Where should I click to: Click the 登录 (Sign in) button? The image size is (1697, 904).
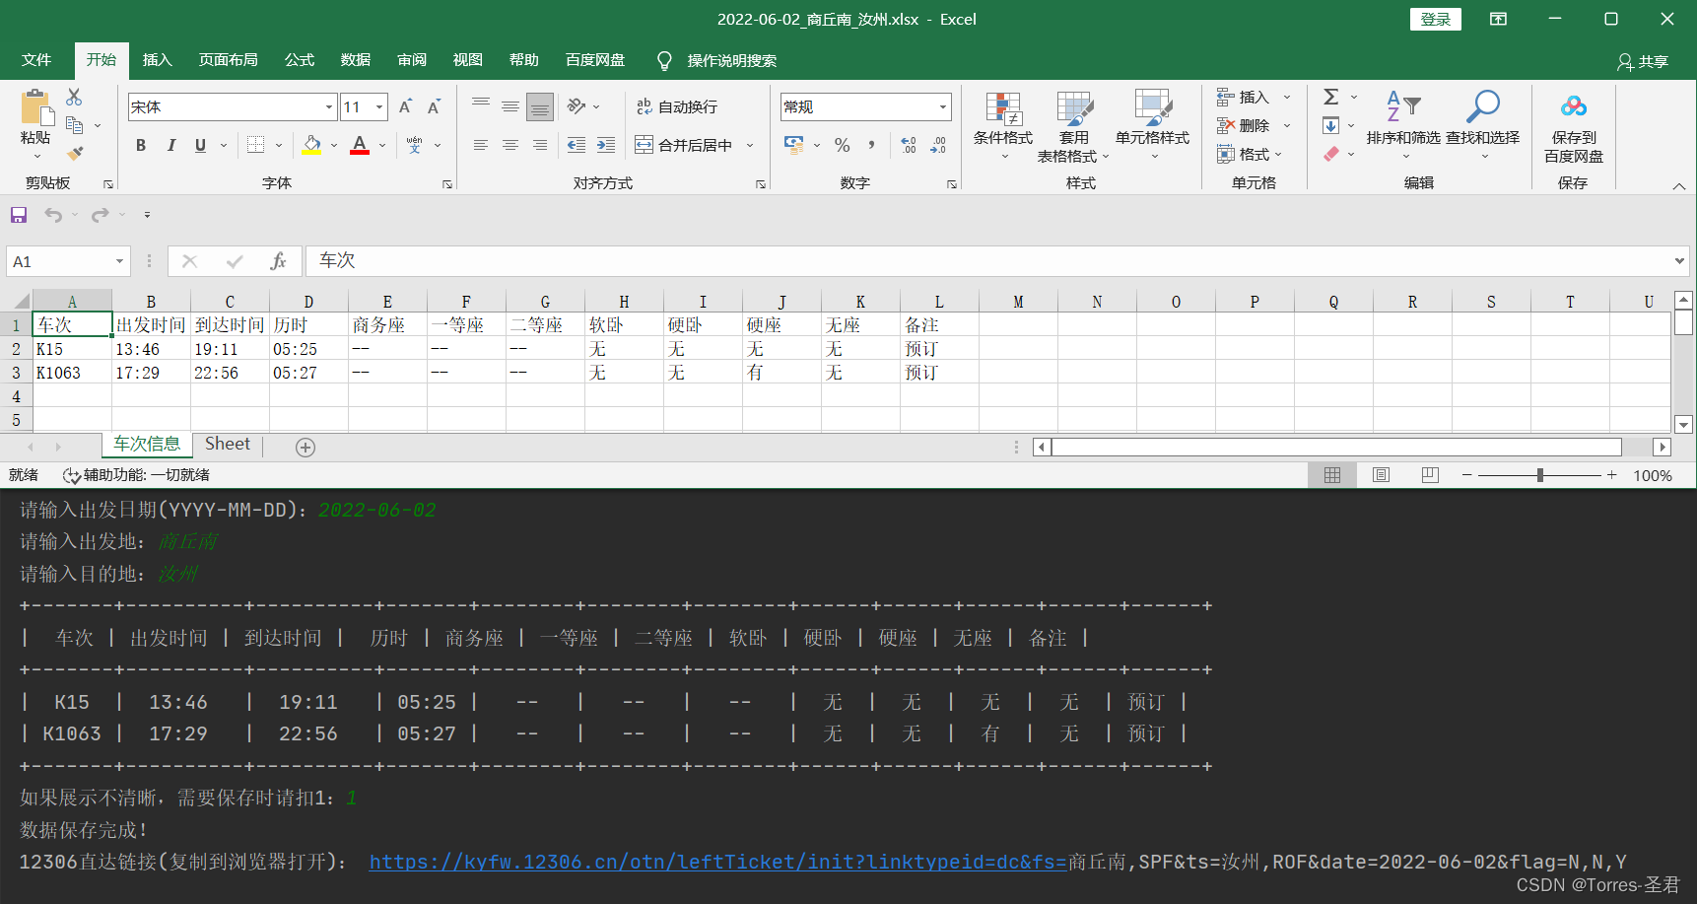click(x=1436, y=19)
